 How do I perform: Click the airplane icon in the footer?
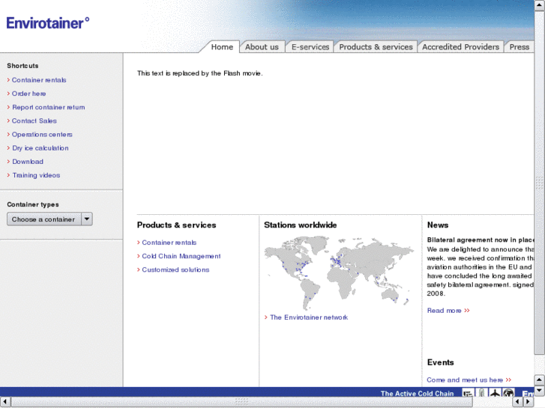point(495,394)
